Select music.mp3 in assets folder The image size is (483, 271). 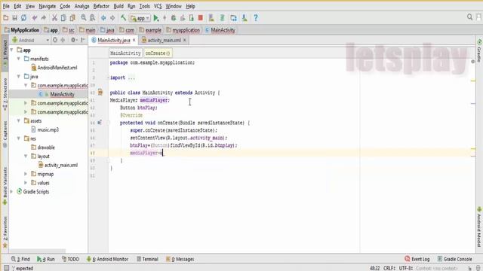point(48,129)
